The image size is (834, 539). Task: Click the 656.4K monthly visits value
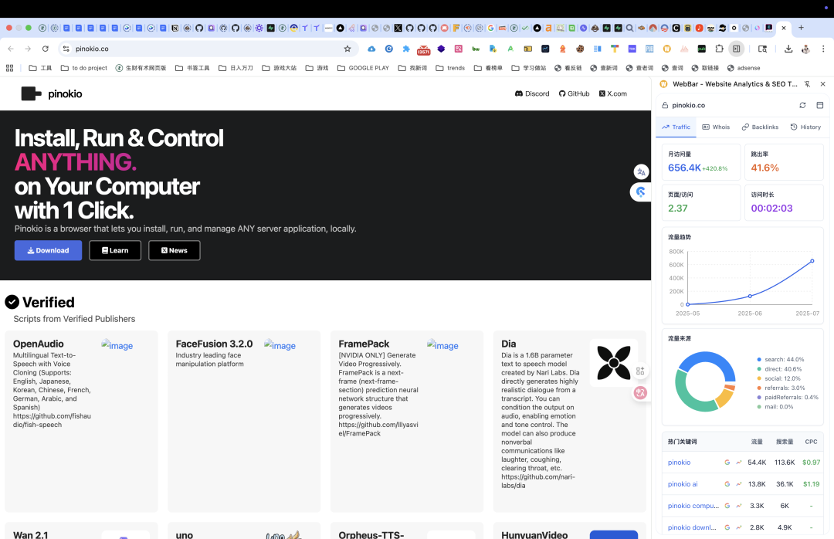684,168
